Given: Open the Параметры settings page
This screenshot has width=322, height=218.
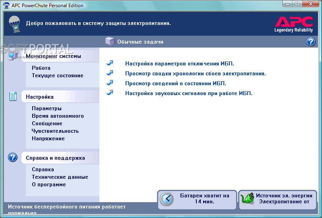Looking at the screenshot, I should (x=47, y=109).
